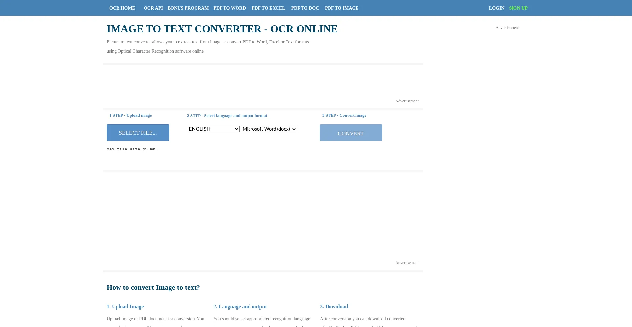Image resolution: width=632 pixels, height=327 pixels.
Task: Open the Microsoft Word (docx) format dropdown
Action: pos(269,129)
